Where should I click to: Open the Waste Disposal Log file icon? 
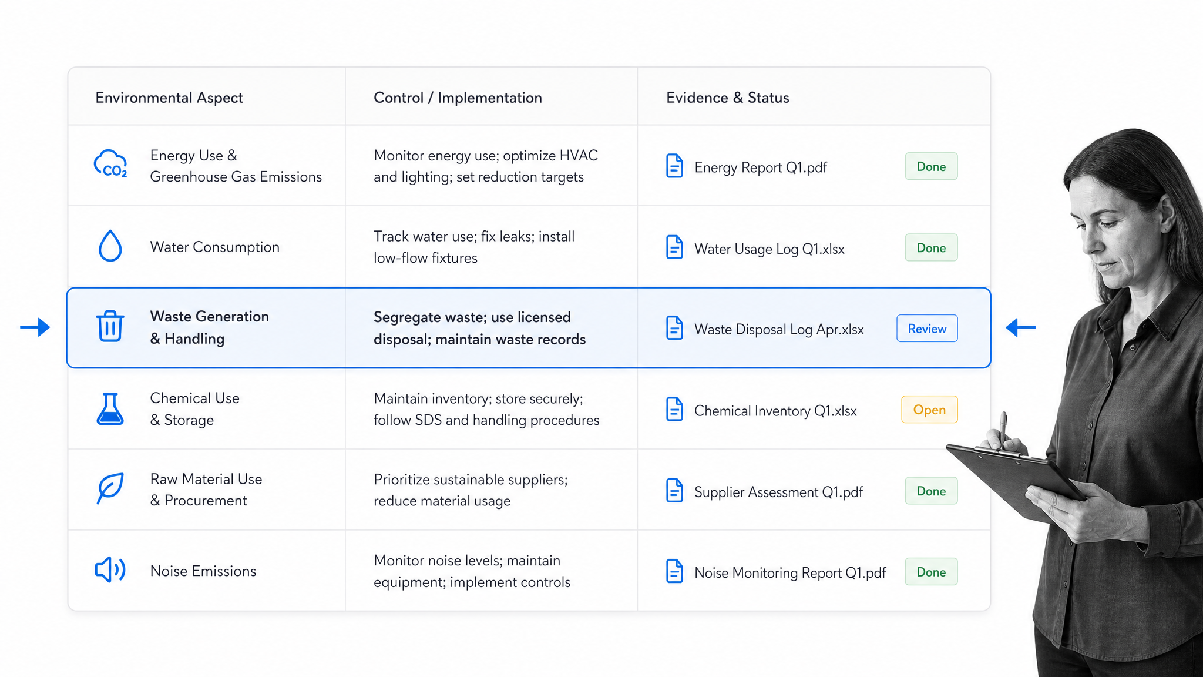pyautogui.click(x=674, y=328)
